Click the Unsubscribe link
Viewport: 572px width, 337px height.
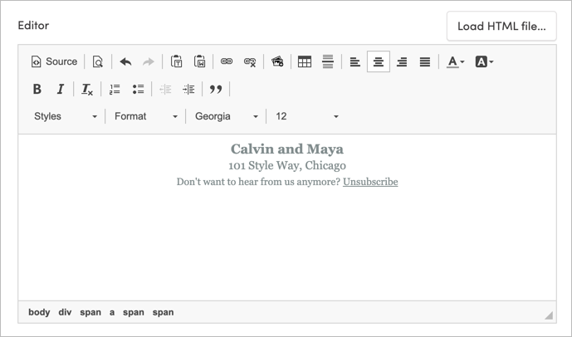370,182
